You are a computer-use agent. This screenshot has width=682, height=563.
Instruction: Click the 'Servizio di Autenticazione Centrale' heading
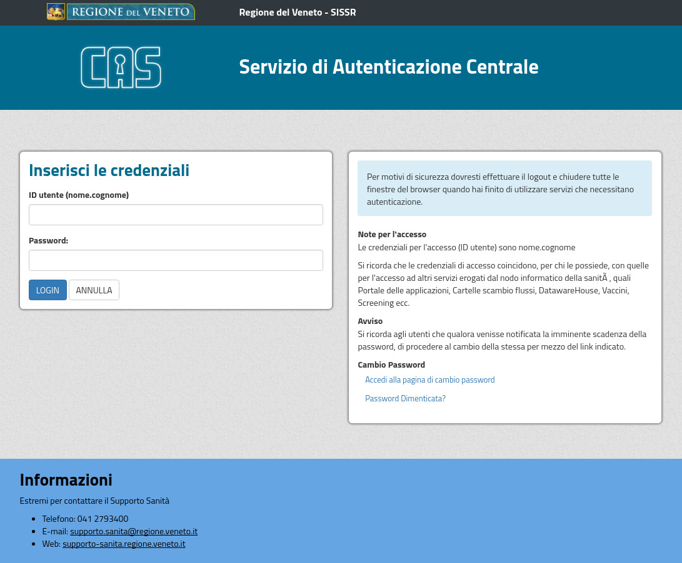388,67
